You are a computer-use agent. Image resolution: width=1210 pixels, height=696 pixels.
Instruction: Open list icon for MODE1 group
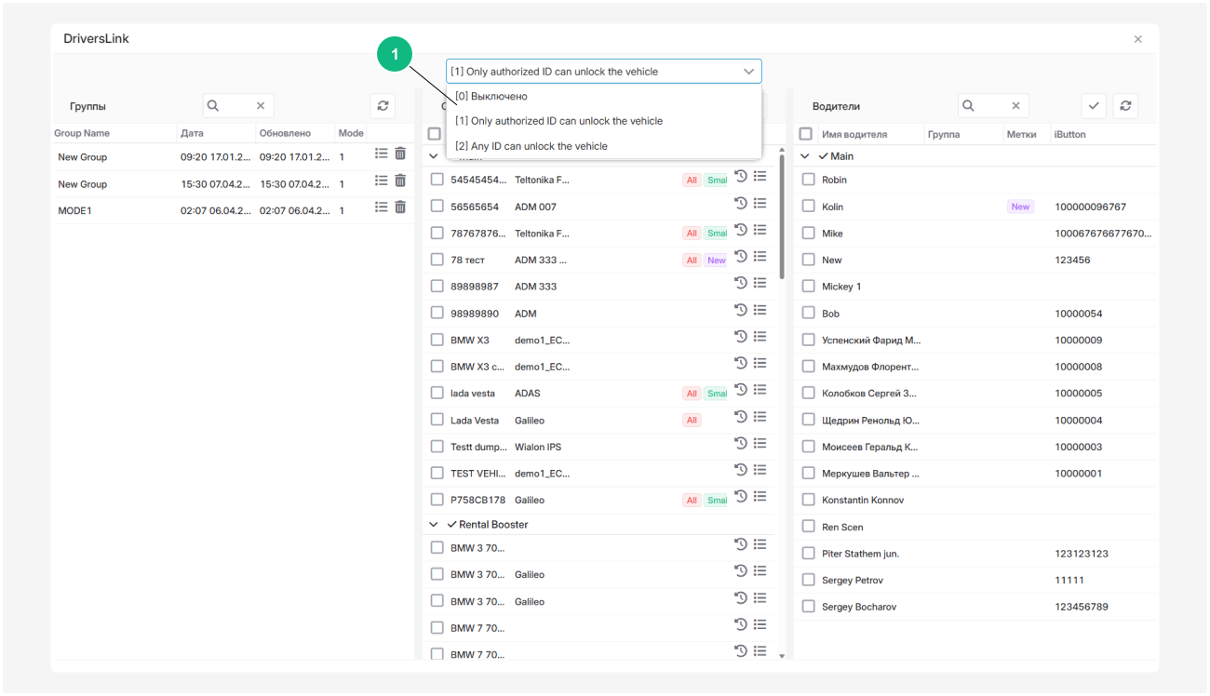tap(381, 207)
